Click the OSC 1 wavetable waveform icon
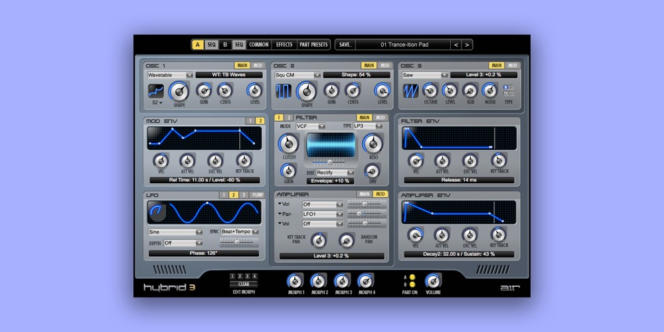 pyautogui.click(x=156, y=92)
